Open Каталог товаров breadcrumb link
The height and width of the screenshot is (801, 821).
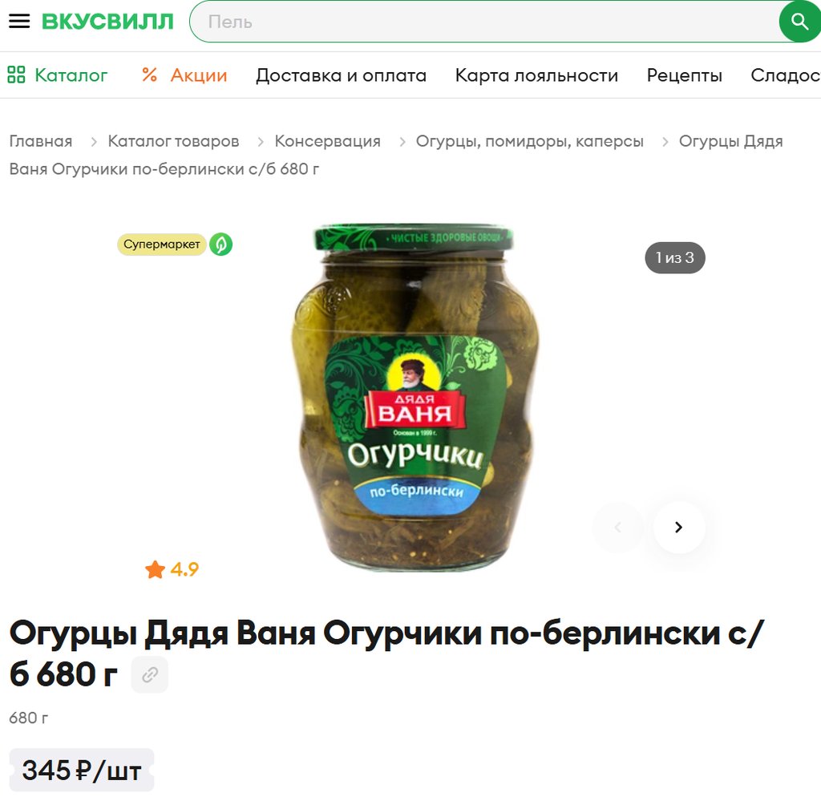pos(173,141)
